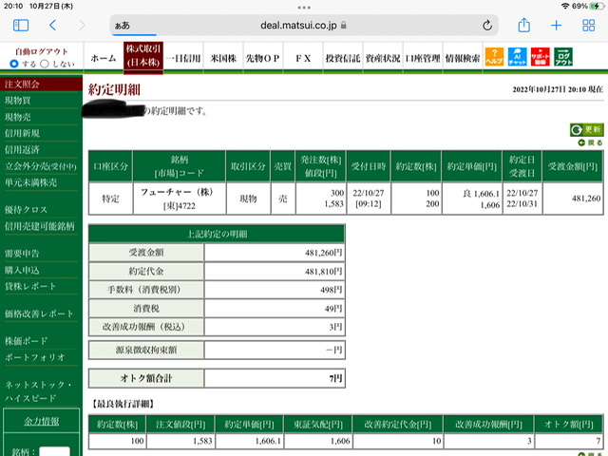Click the 22/10/27 [09:12] 受付日時 cell

tap(369, 199)
